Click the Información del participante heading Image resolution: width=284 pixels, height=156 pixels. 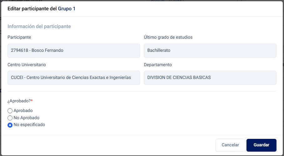tap(39, 27)
